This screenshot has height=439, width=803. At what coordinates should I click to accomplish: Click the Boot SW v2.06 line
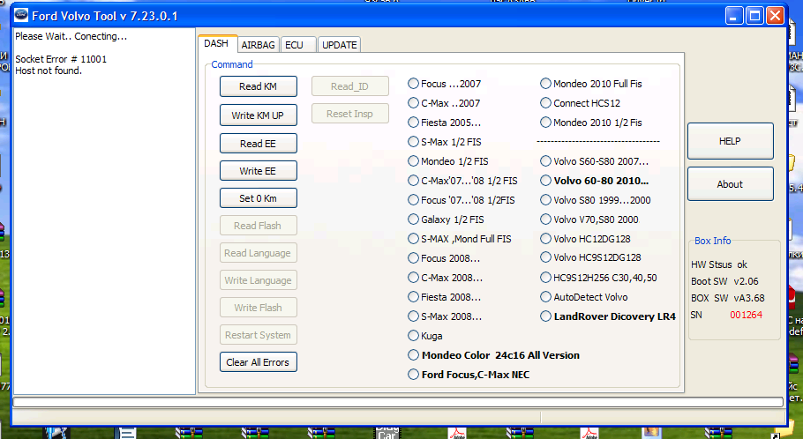click(x=724, y=281)
